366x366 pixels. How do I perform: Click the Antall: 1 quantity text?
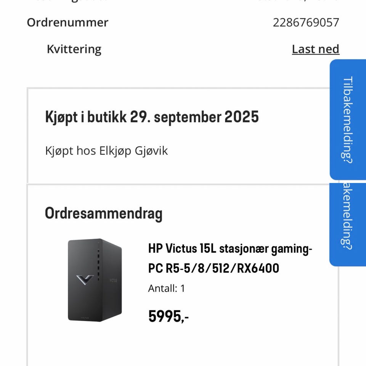pyautogui.click(x=167, y=289)
